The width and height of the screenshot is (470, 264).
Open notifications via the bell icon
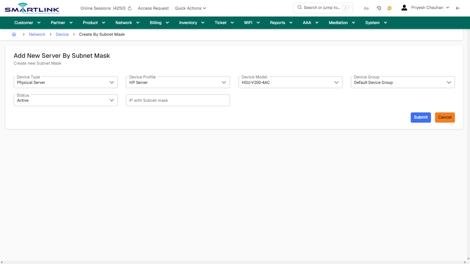click(x=389, y=8)
